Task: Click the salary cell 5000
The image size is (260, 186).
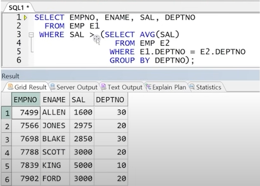Action: click(x=82, y=166)
